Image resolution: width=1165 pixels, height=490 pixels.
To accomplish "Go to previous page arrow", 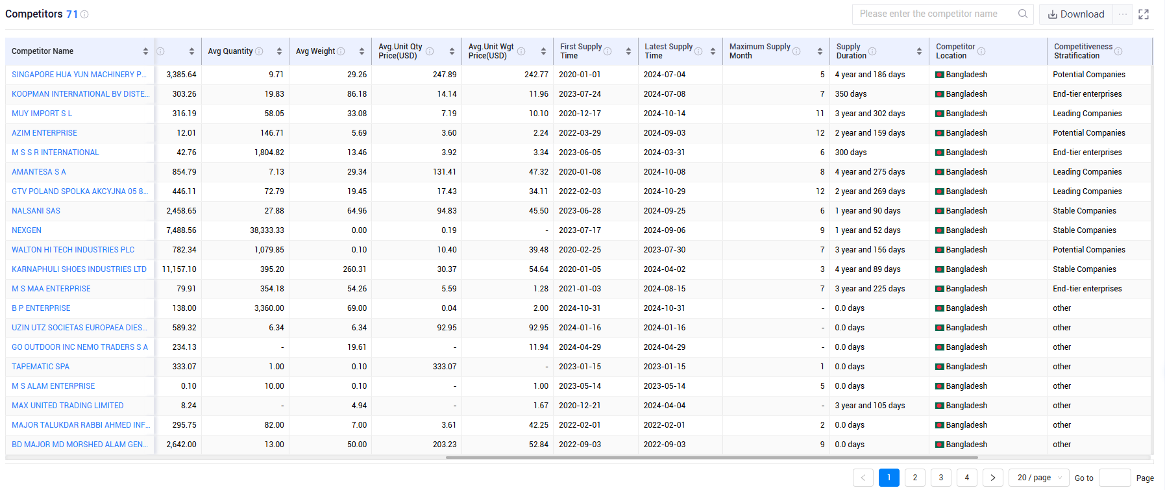I will click(863, 478).
